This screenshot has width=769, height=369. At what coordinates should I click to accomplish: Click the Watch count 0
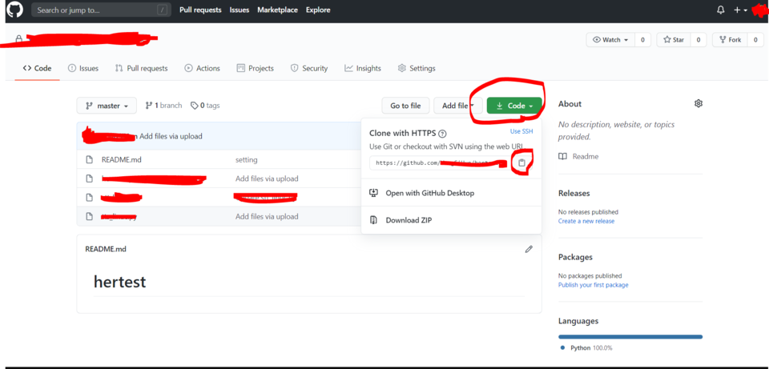pos(642,40)
